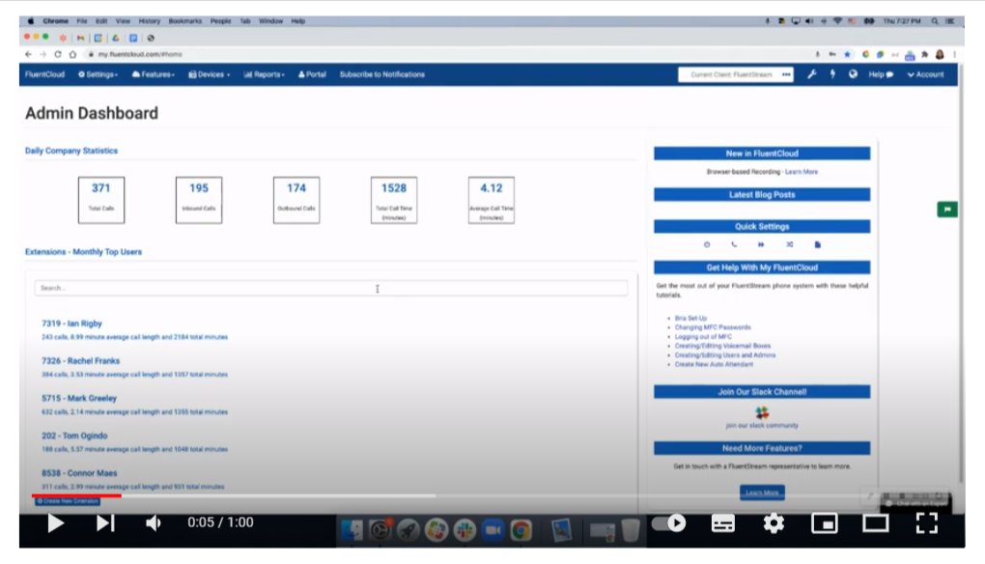The image size is (985, 564).
Task: Select the call forwarding icon in Quick Settings
Action: 762,244
